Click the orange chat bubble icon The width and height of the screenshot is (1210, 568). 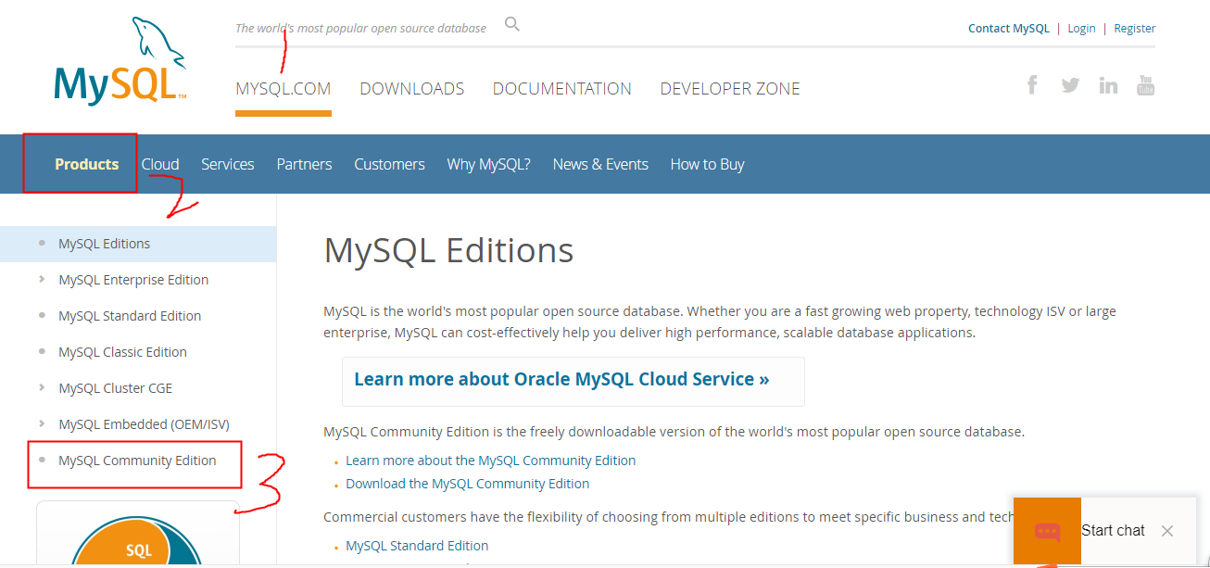pyautogui.click(x=1047, y=530)
